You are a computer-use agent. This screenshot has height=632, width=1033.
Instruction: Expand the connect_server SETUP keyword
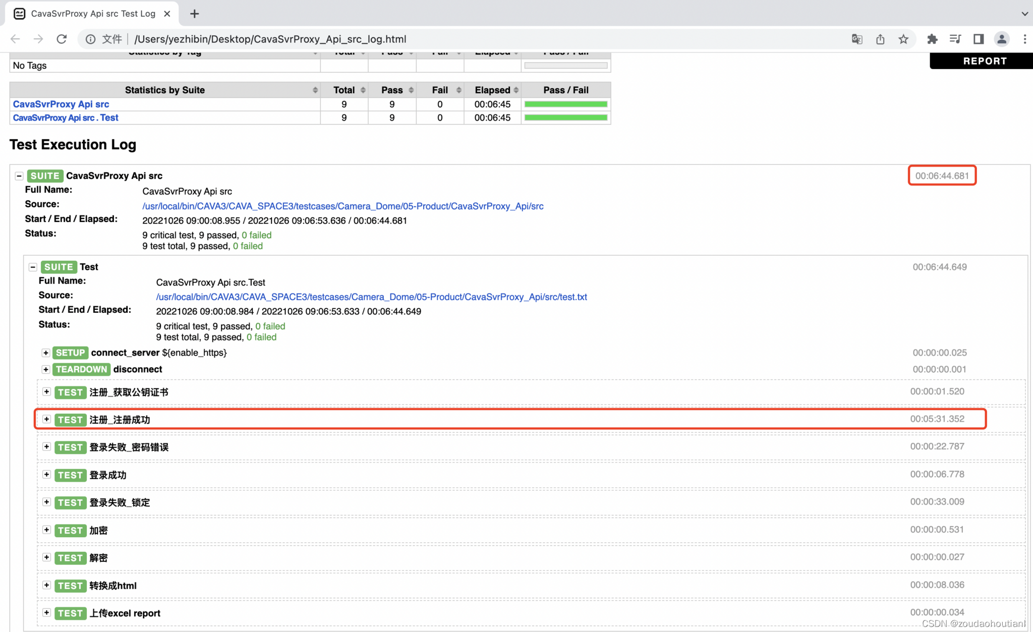(46, 353)
